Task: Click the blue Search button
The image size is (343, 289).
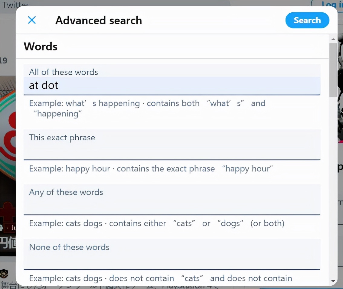Action: coord(307,20)
